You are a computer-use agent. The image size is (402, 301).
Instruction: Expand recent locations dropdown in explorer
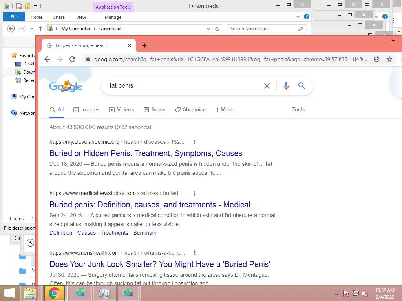point(31,29)
